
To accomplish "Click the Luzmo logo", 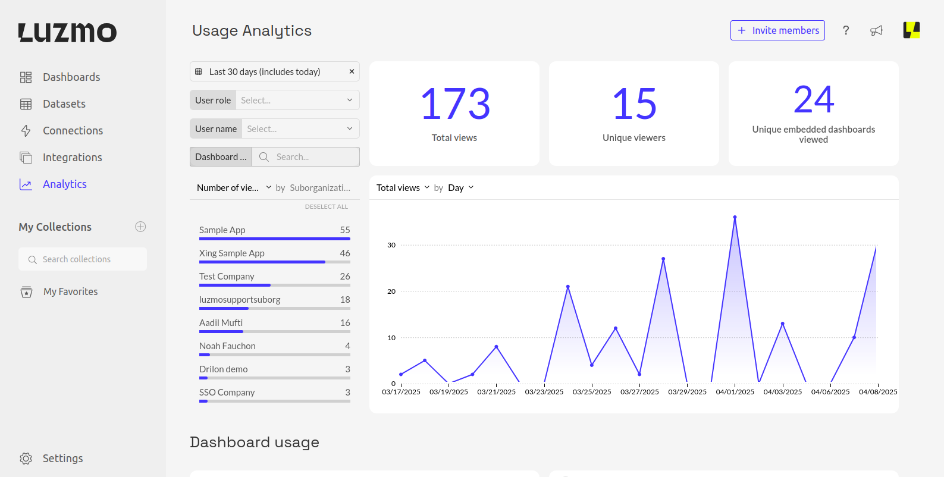I will (67, 33).
